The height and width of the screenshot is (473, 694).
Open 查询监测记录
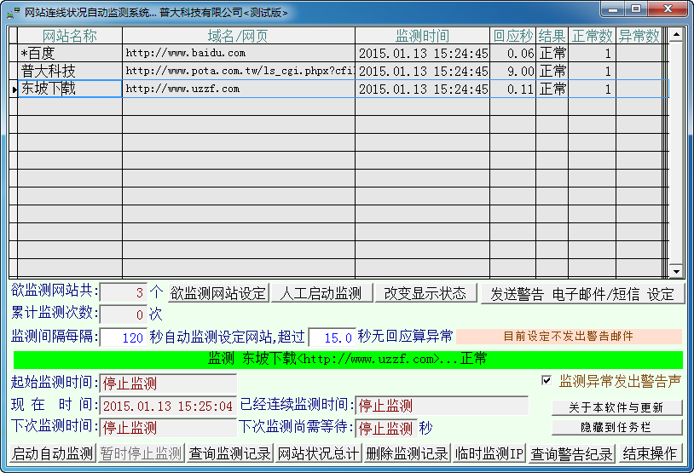click(229, 453)
